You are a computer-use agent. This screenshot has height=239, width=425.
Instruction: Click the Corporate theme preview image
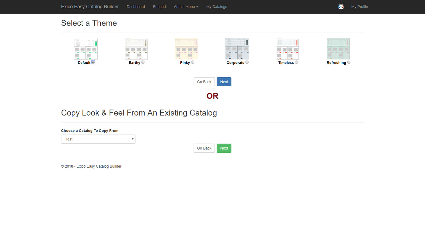tap(237, 49)
